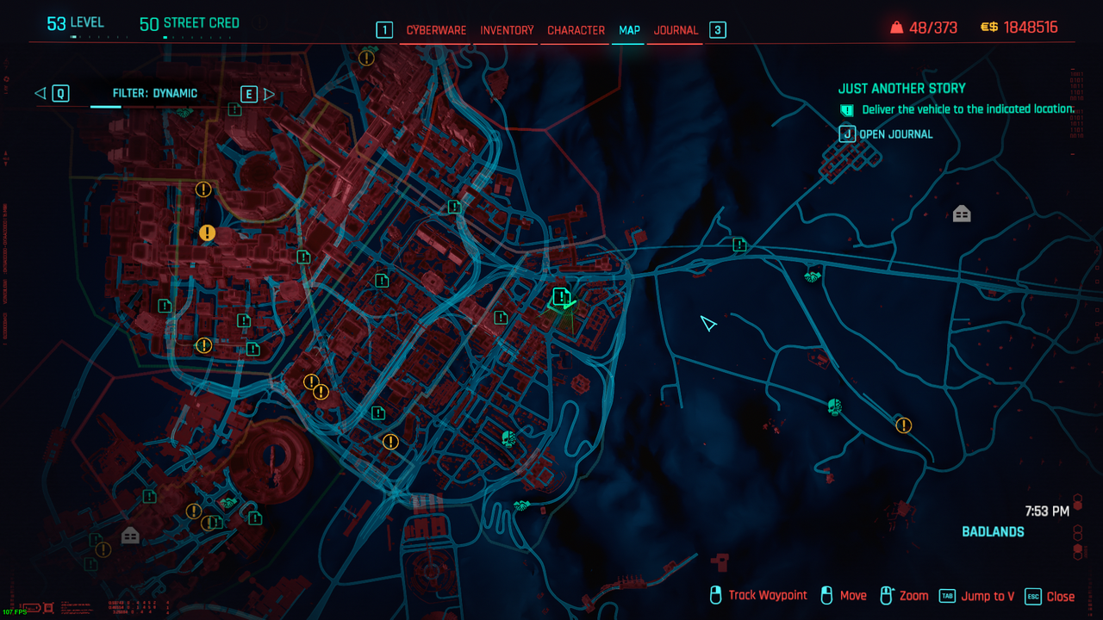Click the Open Journal button
Screen dimensions: 1103x620
point(895,134)
